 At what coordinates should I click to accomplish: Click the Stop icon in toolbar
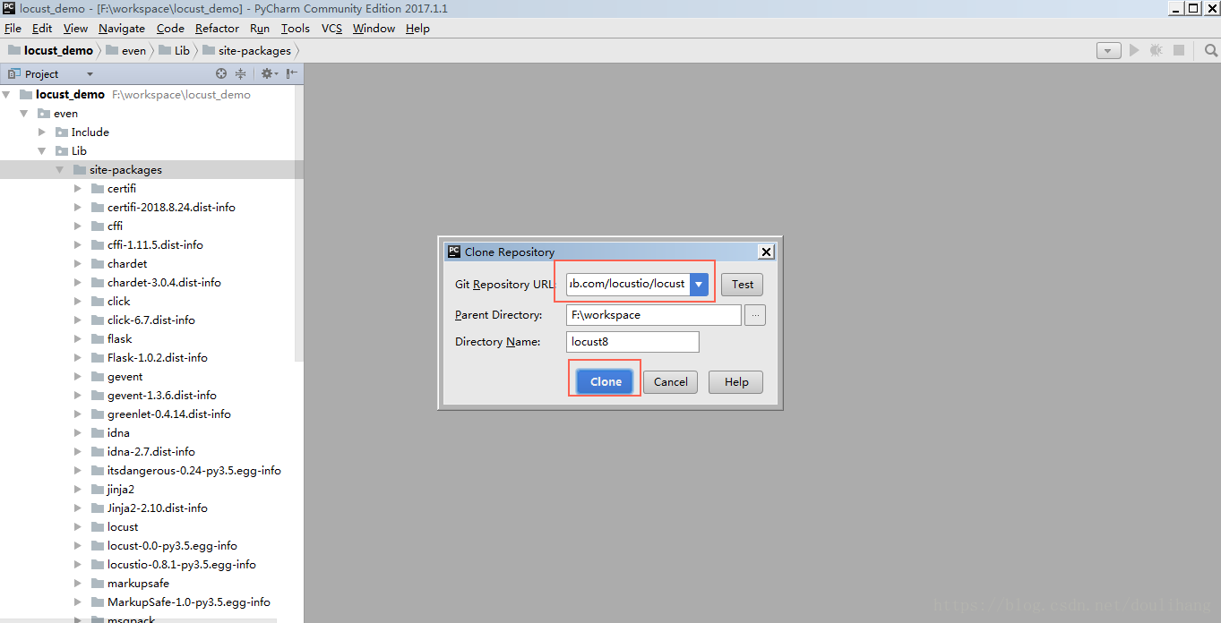tap(1179, 51)
